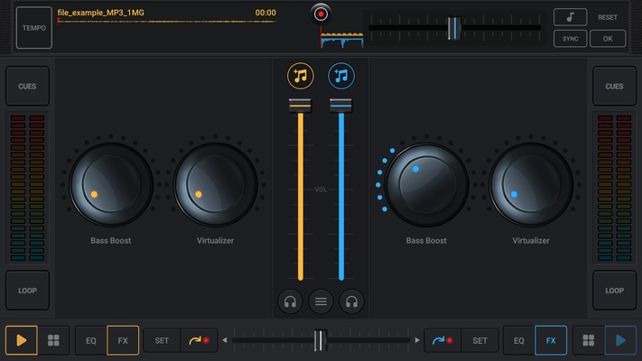Click the left deck yellow cue-jump icon
The image size is (642, 361).
pyautogui.click(x=199, y=340)
